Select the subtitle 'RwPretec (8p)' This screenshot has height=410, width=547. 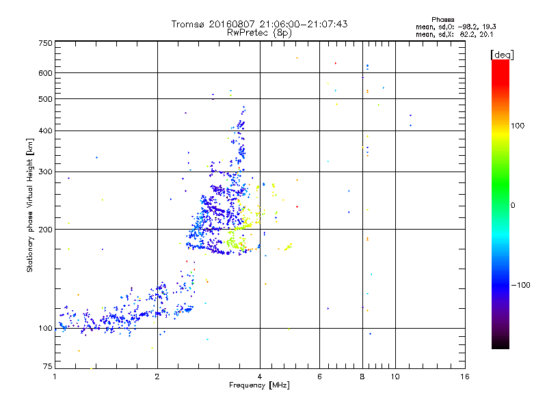coord(259,33)
